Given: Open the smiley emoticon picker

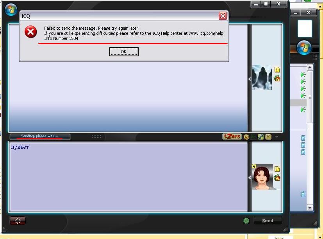Looking at the screenshot, I should pyautogui.click(x=246, y=137).
